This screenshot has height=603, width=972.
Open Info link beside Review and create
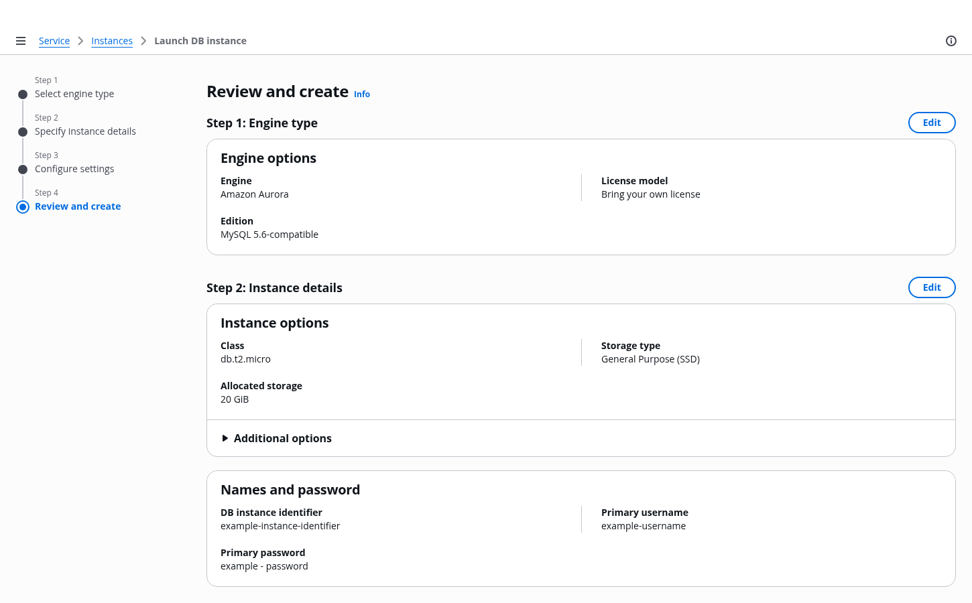(362, 94)
